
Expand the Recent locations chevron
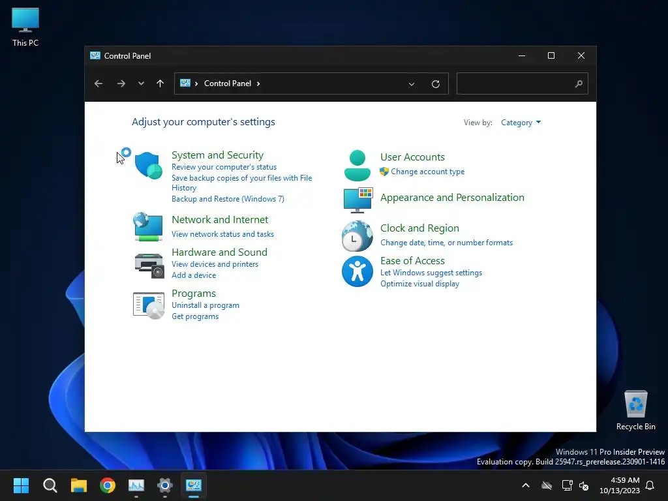(x=141, y=83)
